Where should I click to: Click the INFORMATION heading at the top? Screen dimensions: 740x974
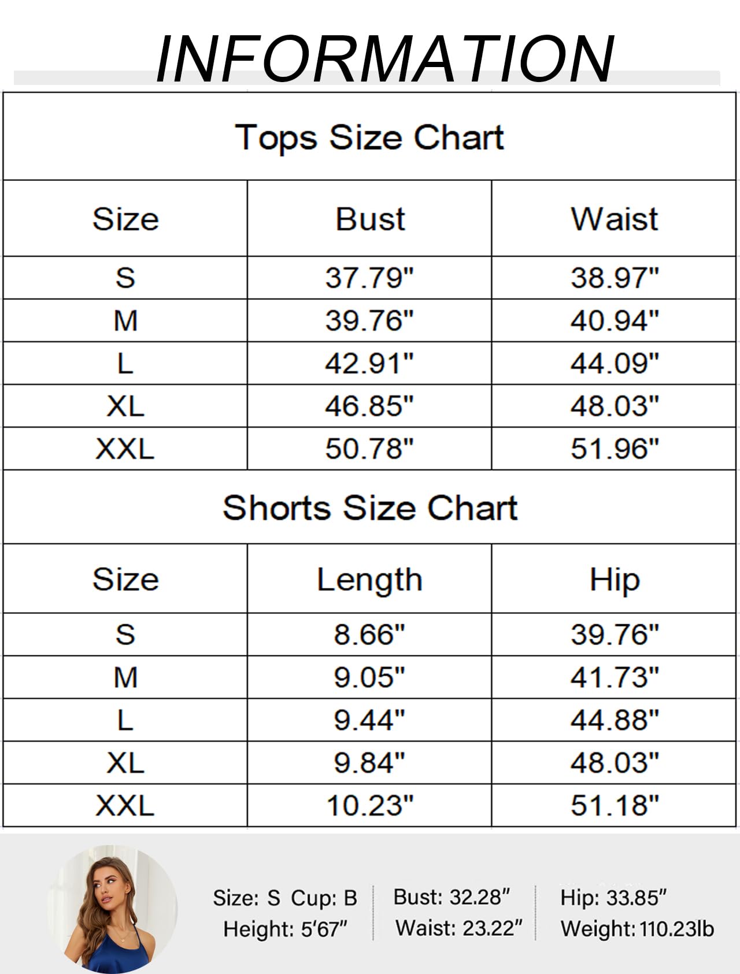coord(384,58)
